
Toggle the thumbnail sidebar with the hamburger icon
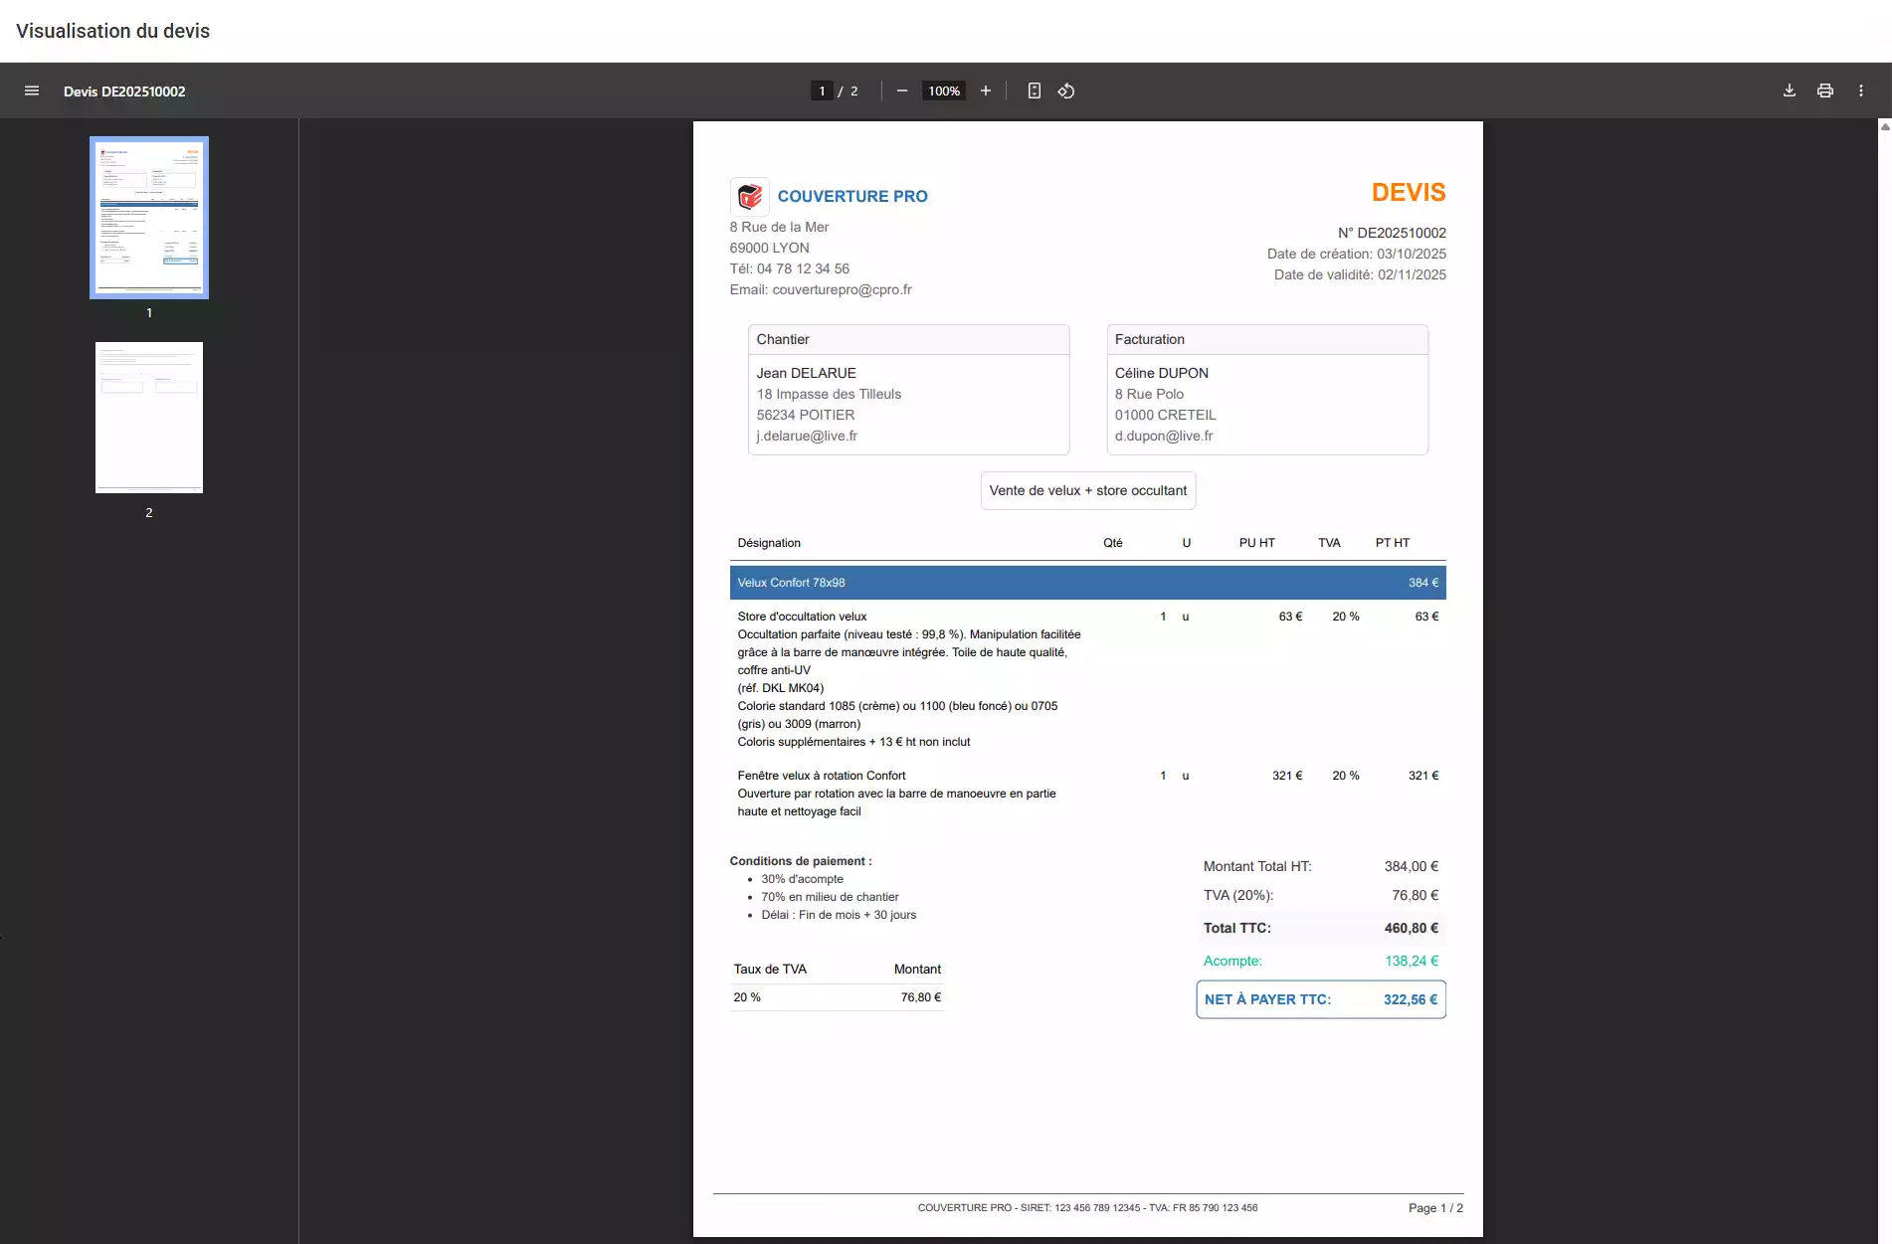[x=32, y=90]
